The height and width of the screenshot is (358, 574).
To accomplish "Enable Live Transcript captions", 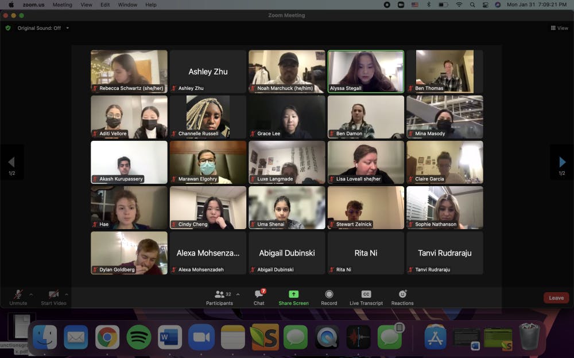I will pos(366,294).
